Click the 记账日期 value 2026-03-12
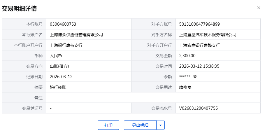265x136 pixels. point(61,77)
